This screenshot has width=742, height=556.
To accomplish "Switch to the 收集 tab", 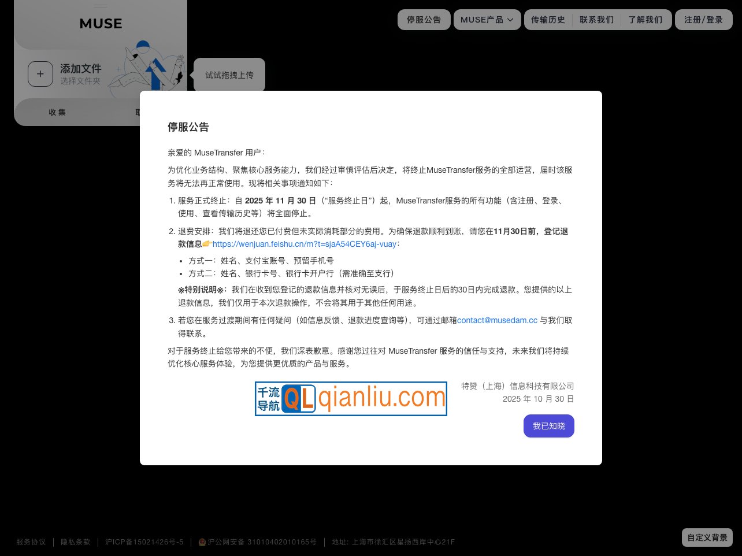I will pyautogui.click(x=57, y=112).
